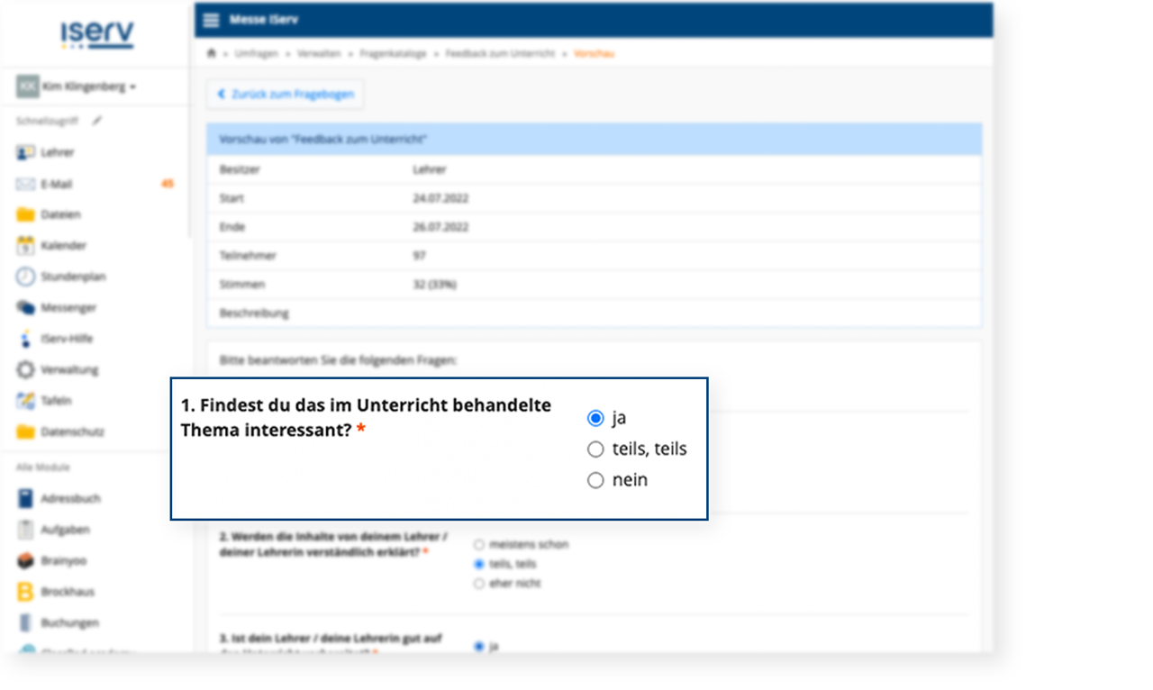Select the 'nein' radio option
1153x690 pixels.
(x=595, y=481)
